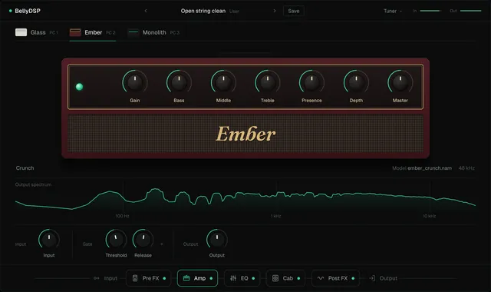Click the Treble knob
Image resolution: width=491 pixels, height=292 pixels.
(268, 82)
